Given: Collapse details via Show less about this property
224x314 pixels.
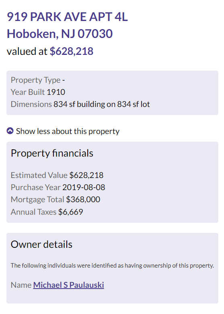Looking at the screenshot, I should point(68,131).
